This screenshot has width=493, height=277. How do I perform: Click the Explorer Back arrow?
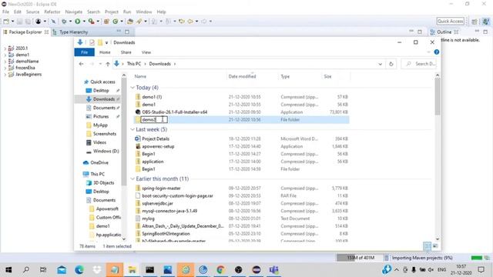pos(81,64)
